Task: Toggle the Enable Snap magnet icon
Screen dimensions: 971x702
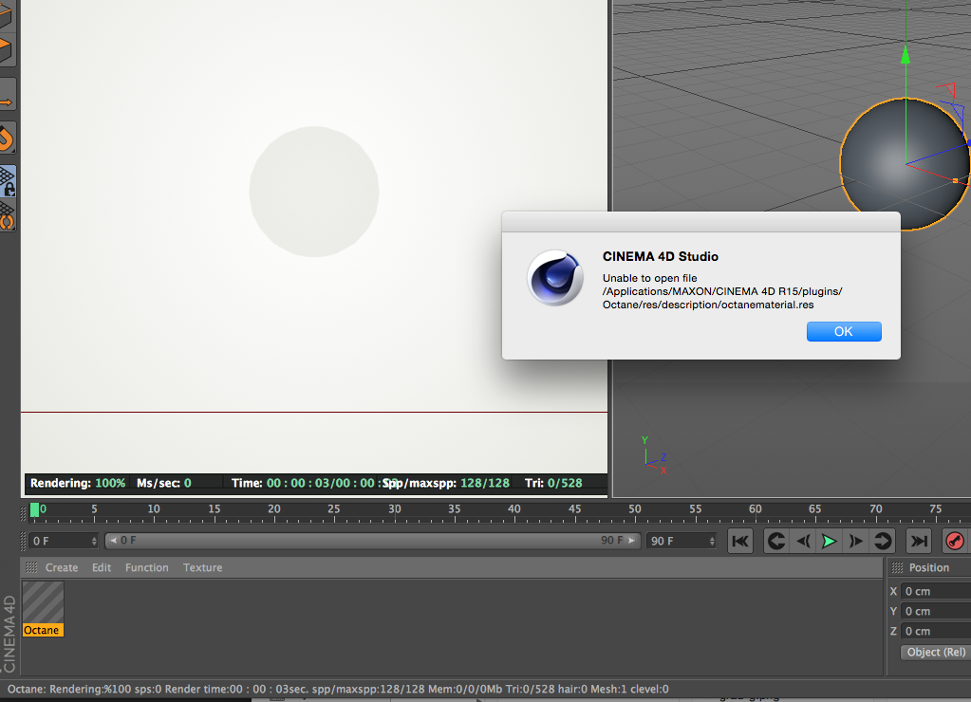Action: click(7, 139)
